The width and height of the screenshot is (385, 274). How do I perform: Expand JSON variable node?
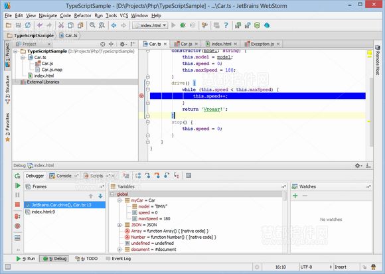click(119, 225)
